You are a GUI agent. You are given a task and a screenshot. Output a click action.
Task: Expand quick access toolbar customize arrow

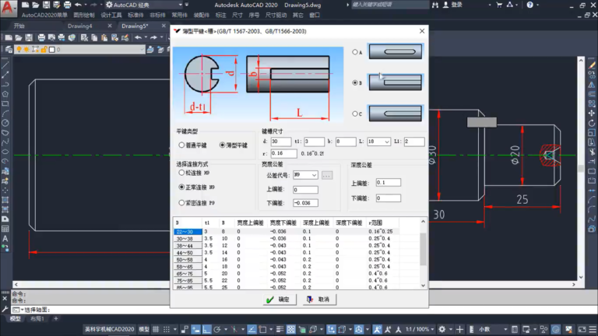point(187,5)
